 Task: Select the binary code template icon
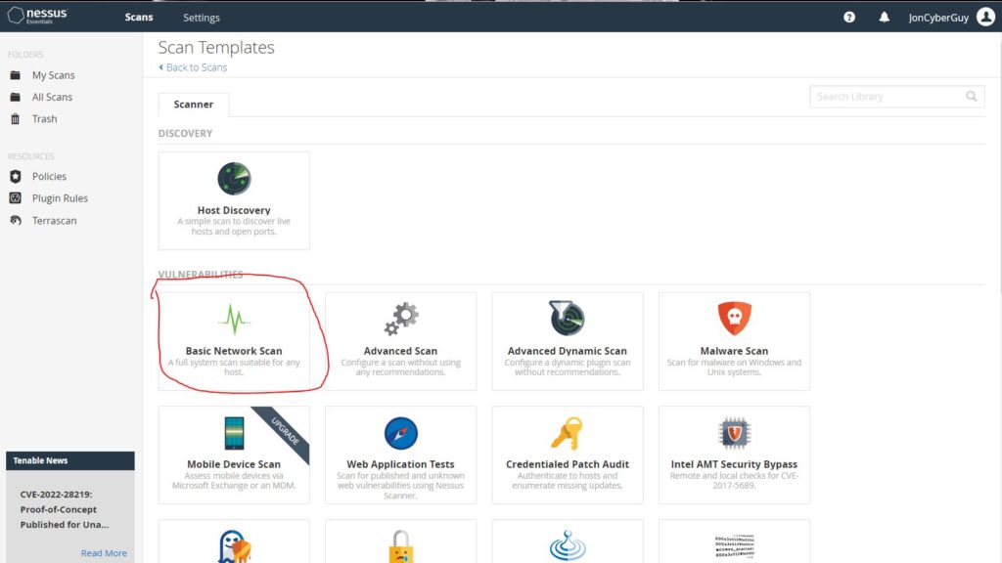click(x=734, y=546)
